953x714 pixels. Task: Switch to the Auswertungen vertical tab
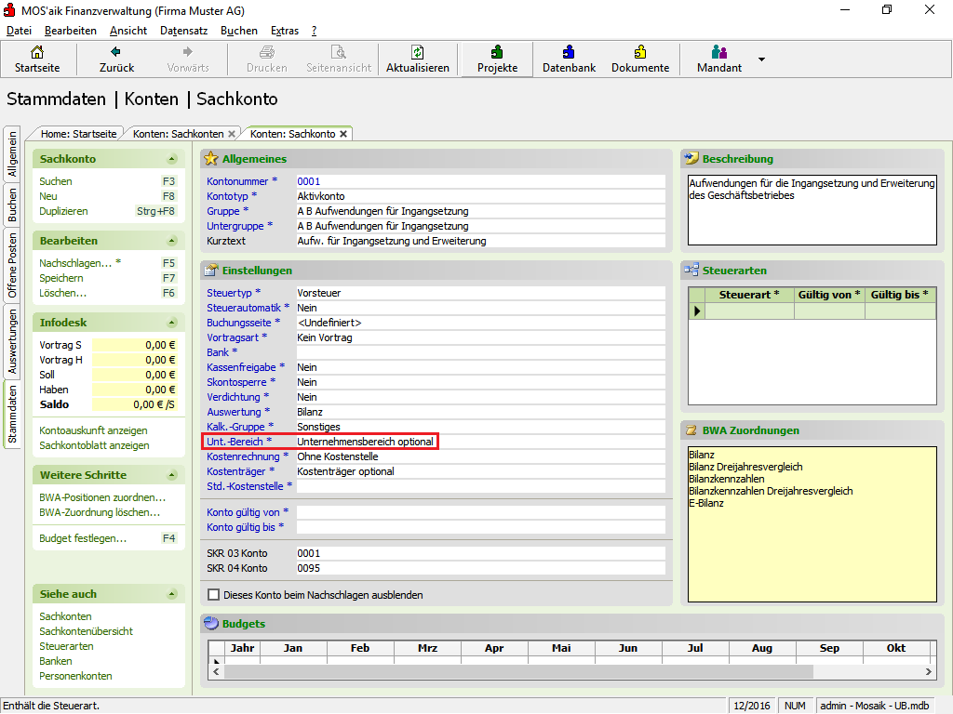[12, 341]
